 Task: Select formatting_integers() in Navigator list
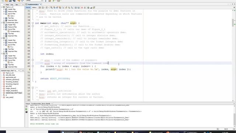tap(12, 84)
